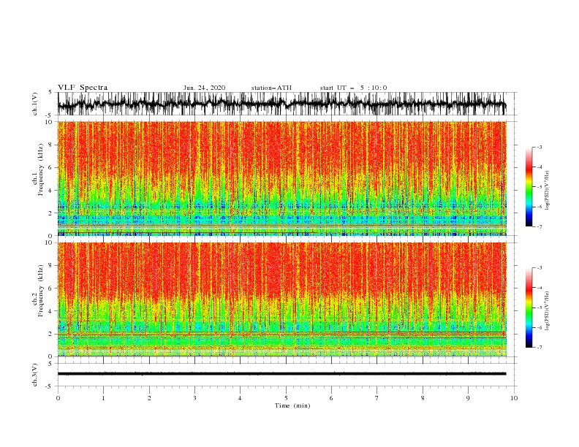
Task: Click the "ch.3(V)" axis label
Action: click(x=35, y=375)
